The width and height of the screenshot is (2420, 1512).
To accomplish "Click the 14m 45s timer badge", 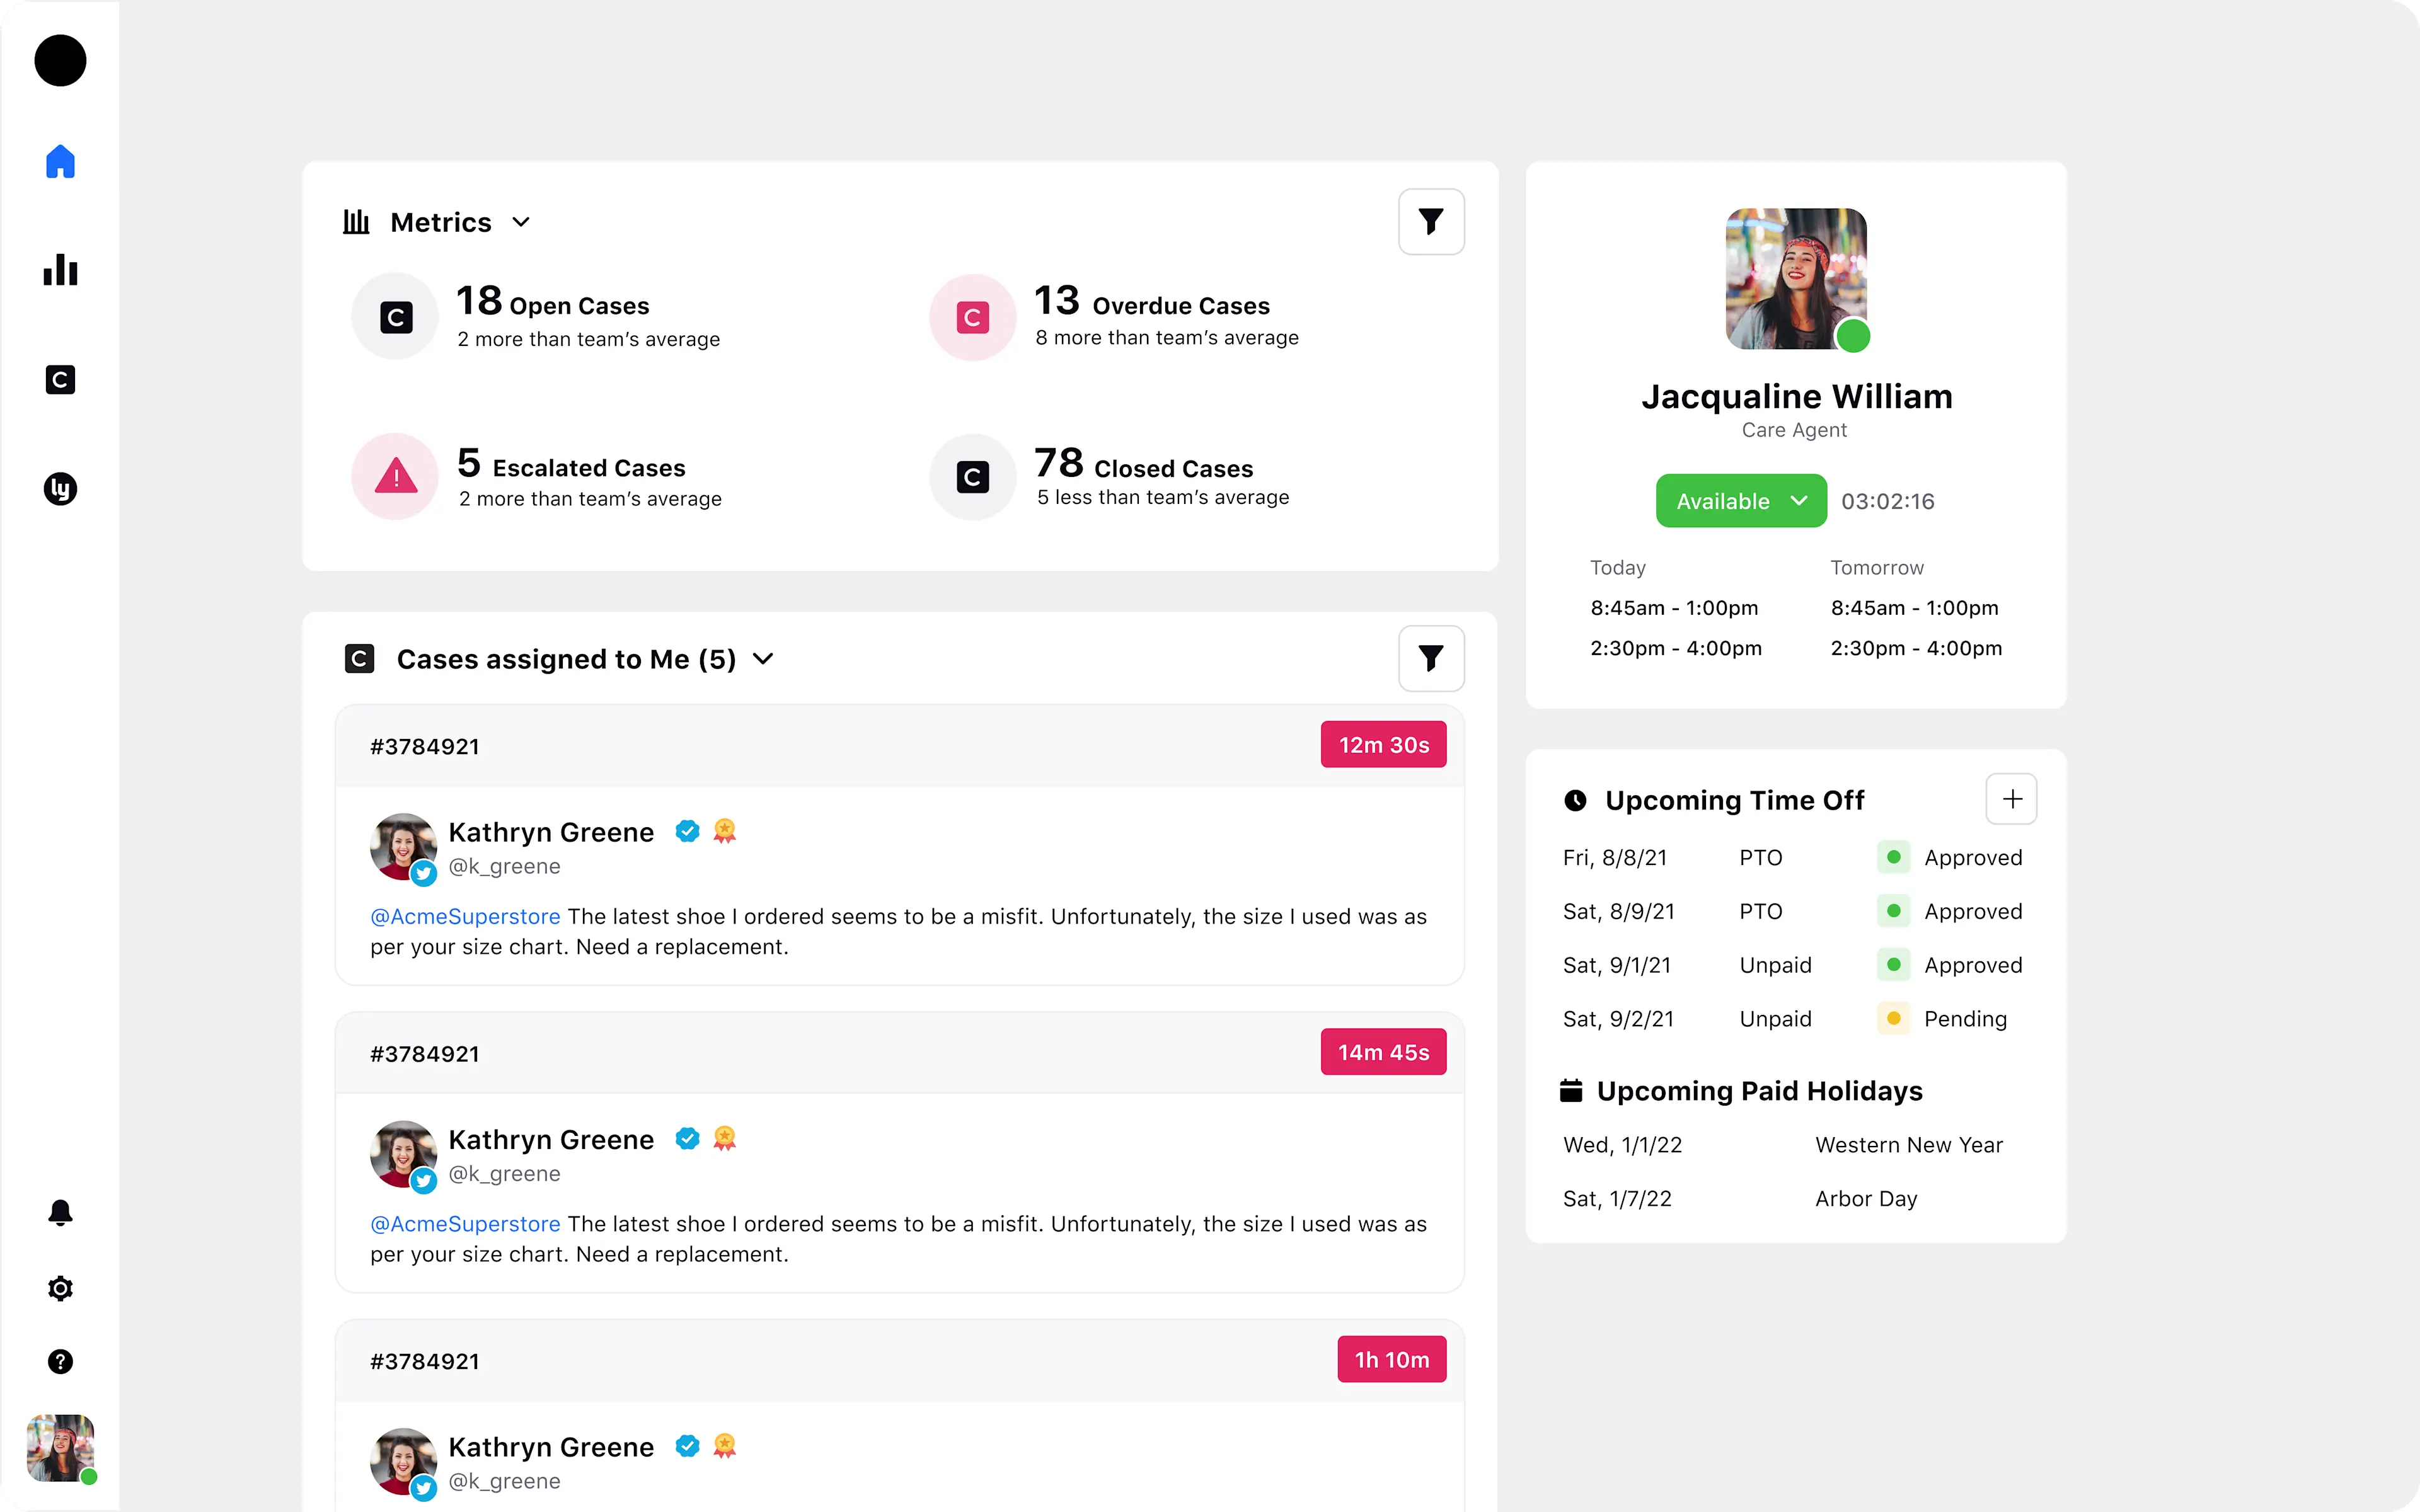I will click(x=1383, y=1051).
